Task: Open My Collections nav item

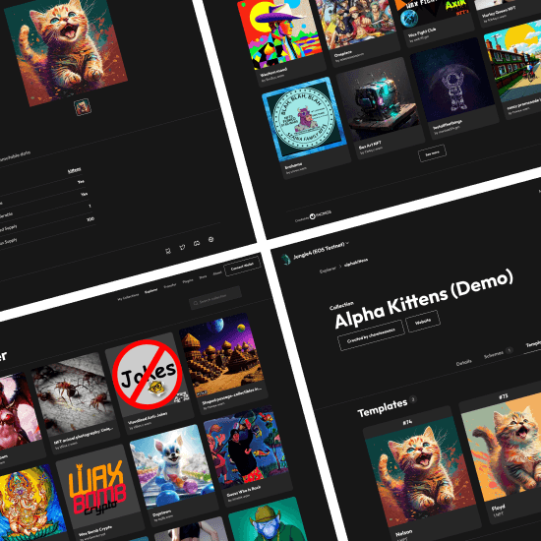Action: (x=128, y=296)
